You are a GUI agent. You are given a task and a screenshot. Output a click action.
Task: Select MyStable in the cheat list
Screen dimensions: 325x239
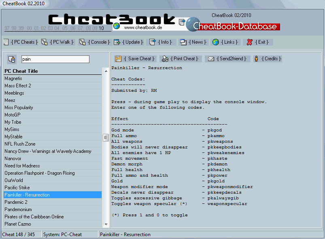pos(53,137)
